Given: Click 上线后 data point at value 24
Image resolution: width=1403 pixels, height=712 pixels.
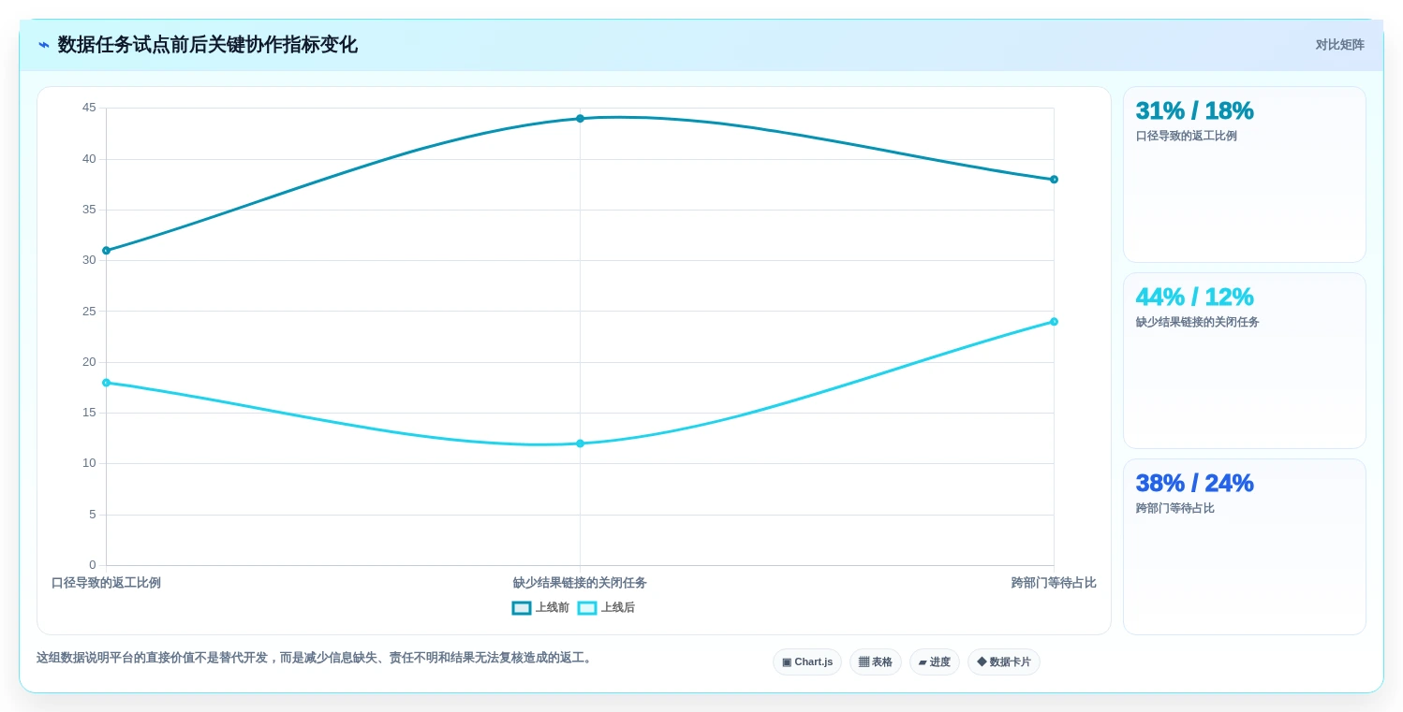Looking at the screenshot, I should click(x=1054, y=322).
